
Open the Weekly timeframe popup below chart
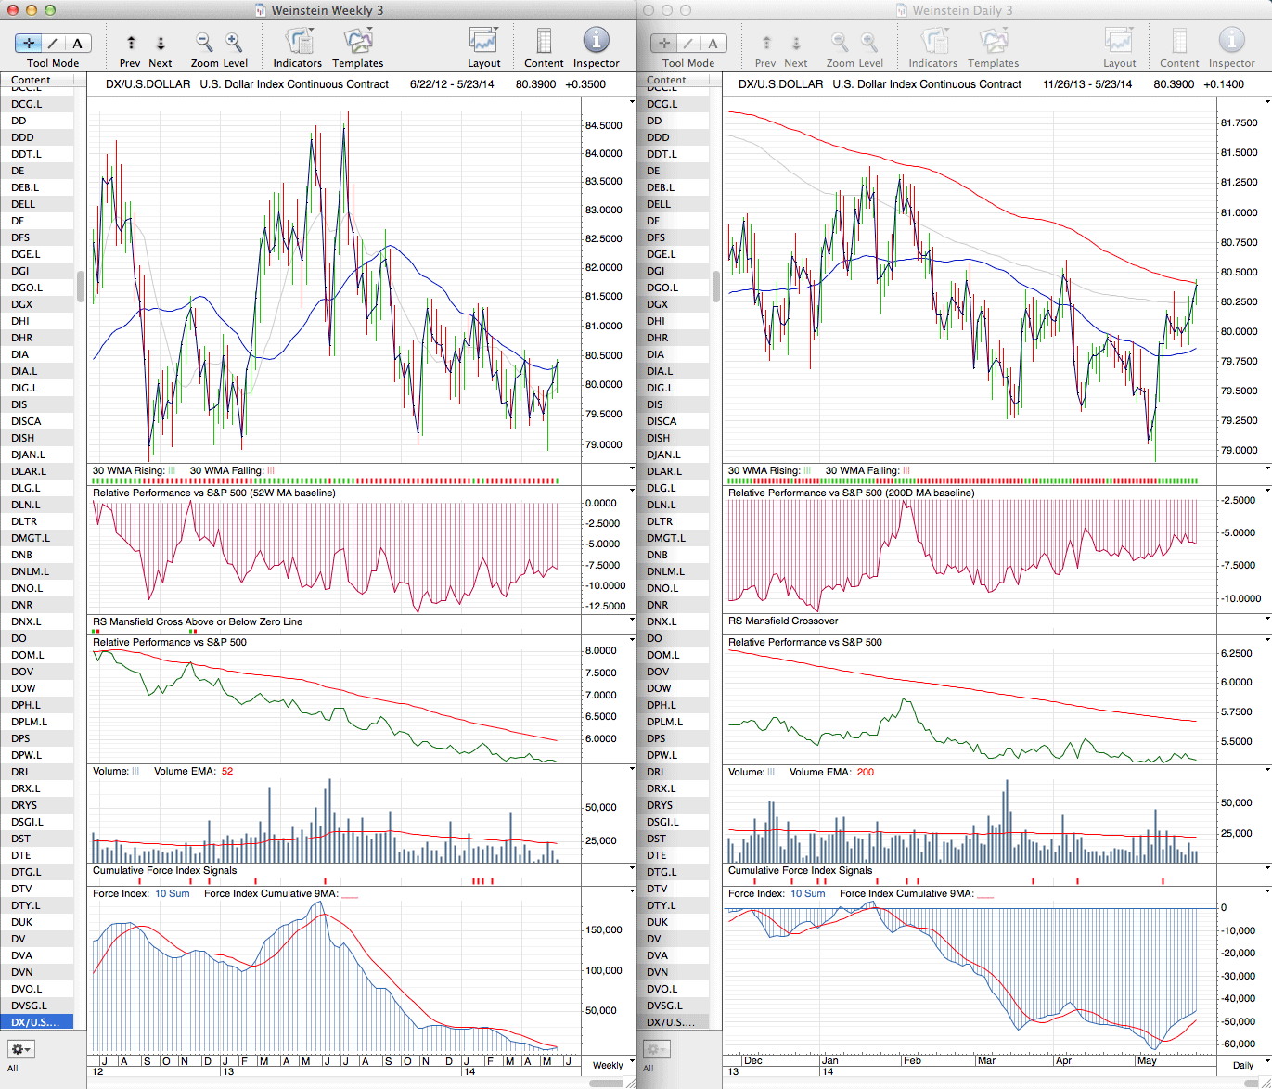(613, 1065)
